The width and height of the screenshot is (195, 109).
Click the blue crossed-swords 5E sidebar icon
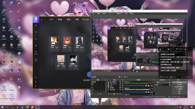[36, 39]
